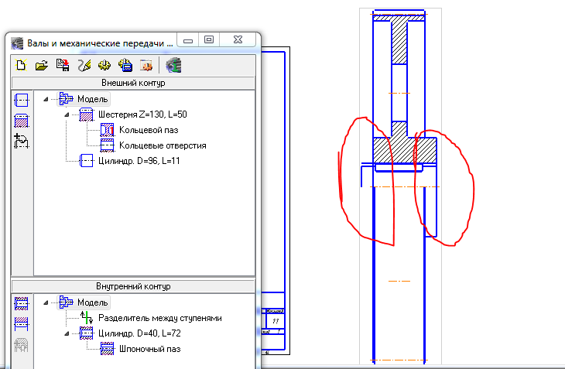Collapse the Цилиндр. D=40, L=72 node
565x369 pixels.
[67, 333]
